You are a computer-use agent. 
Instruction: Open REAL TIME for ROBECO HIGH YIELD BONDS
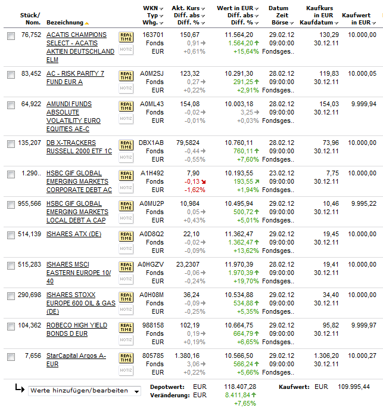tap(126, 327)
